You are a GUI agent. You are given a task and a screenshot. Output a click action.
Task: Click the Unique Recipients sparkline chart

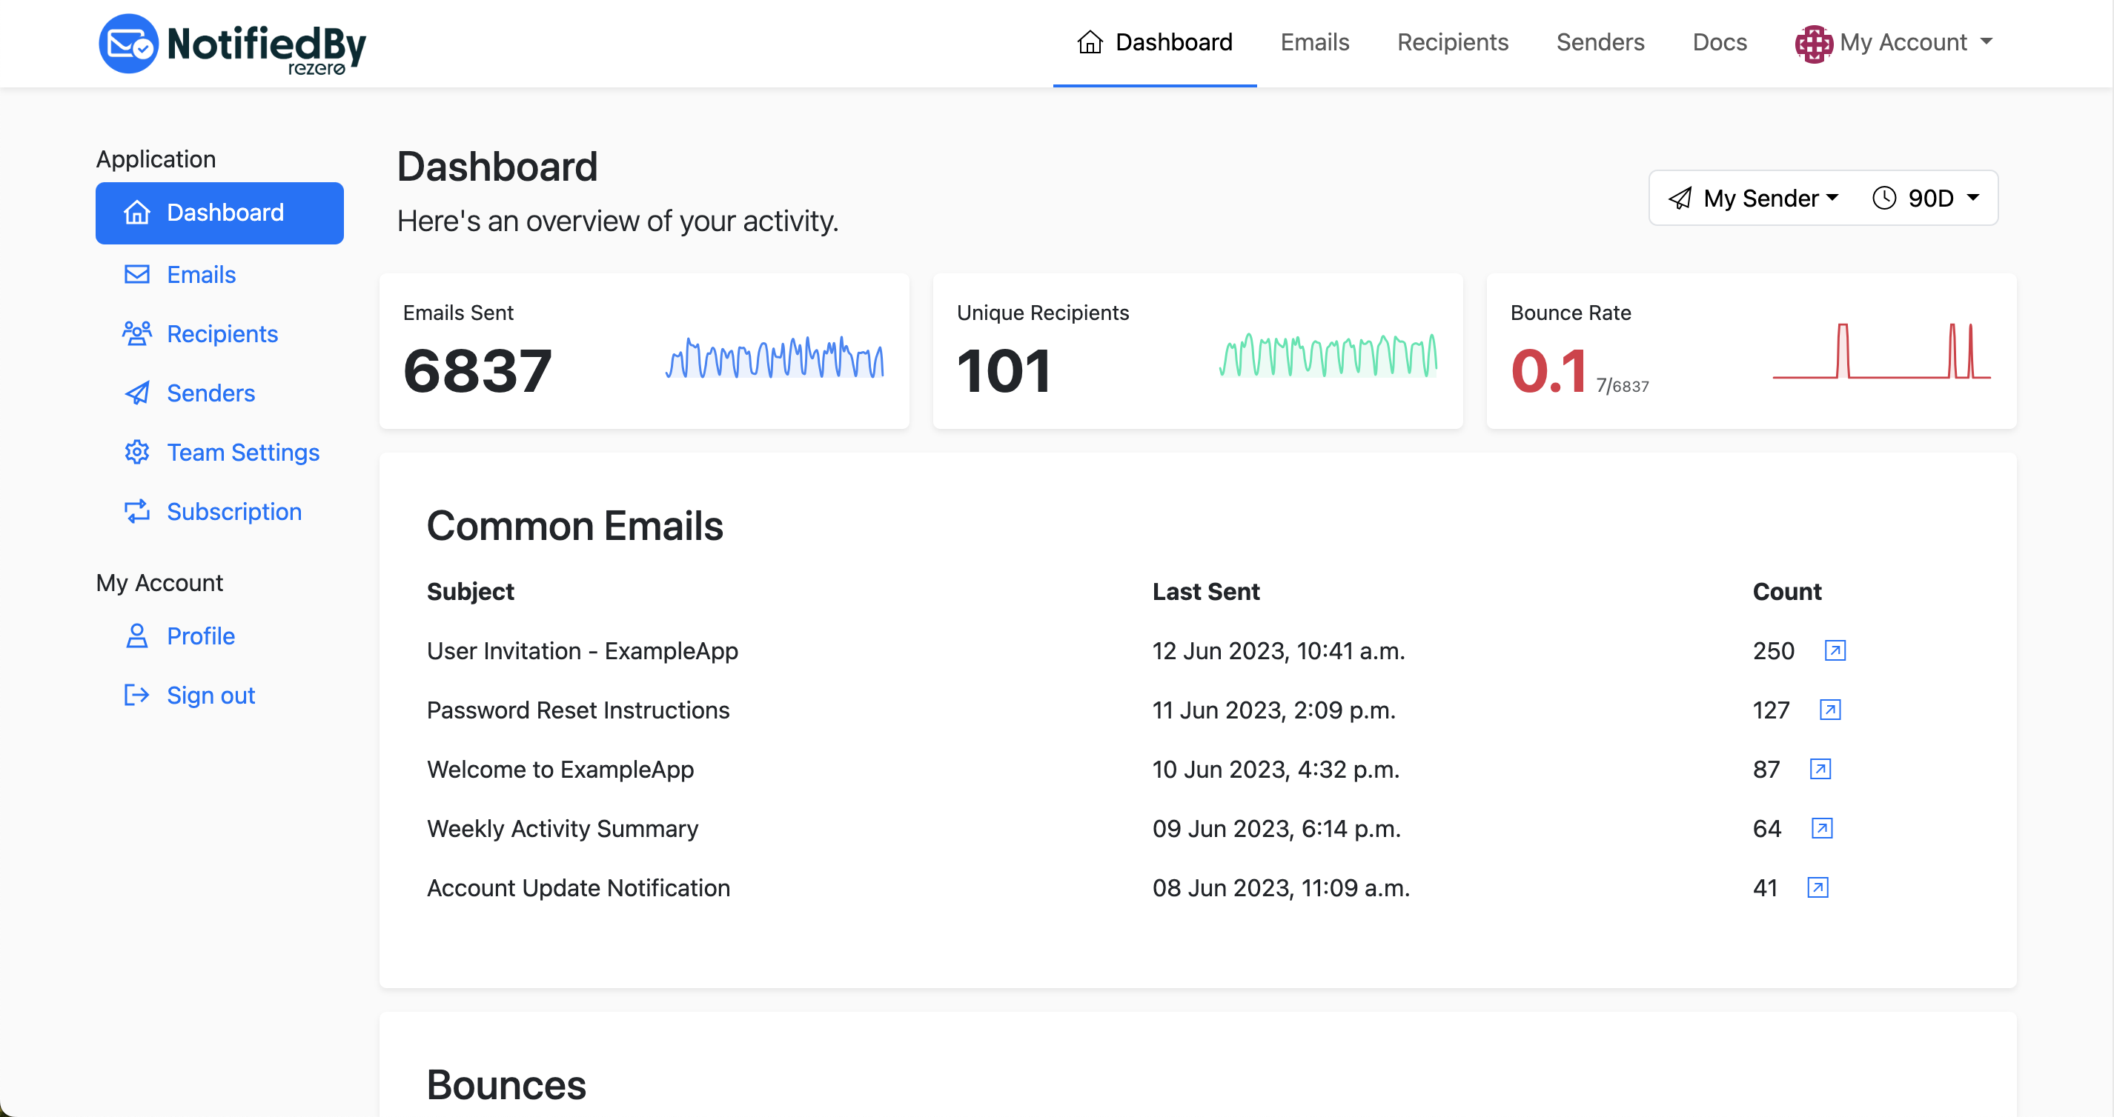point(1328,354)
